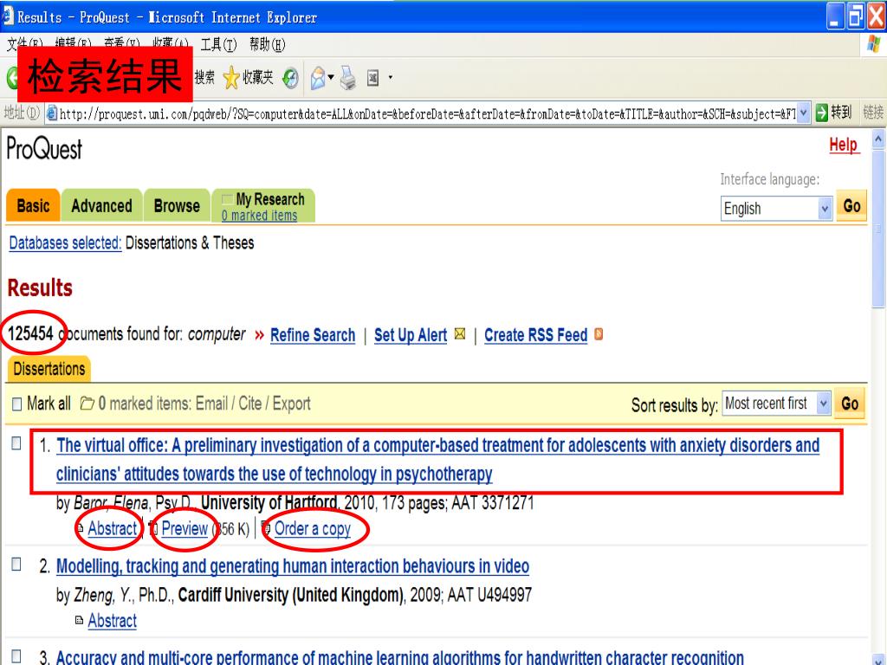Viewport: 887px width, 665px height.
Task: Click the 搜索 search toolbar button
Action: (x=204, y=77)
